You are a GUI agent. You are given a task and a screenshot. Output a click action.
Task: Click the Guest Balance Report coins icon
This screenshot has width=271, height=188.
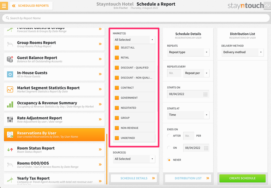click(10, 59)
